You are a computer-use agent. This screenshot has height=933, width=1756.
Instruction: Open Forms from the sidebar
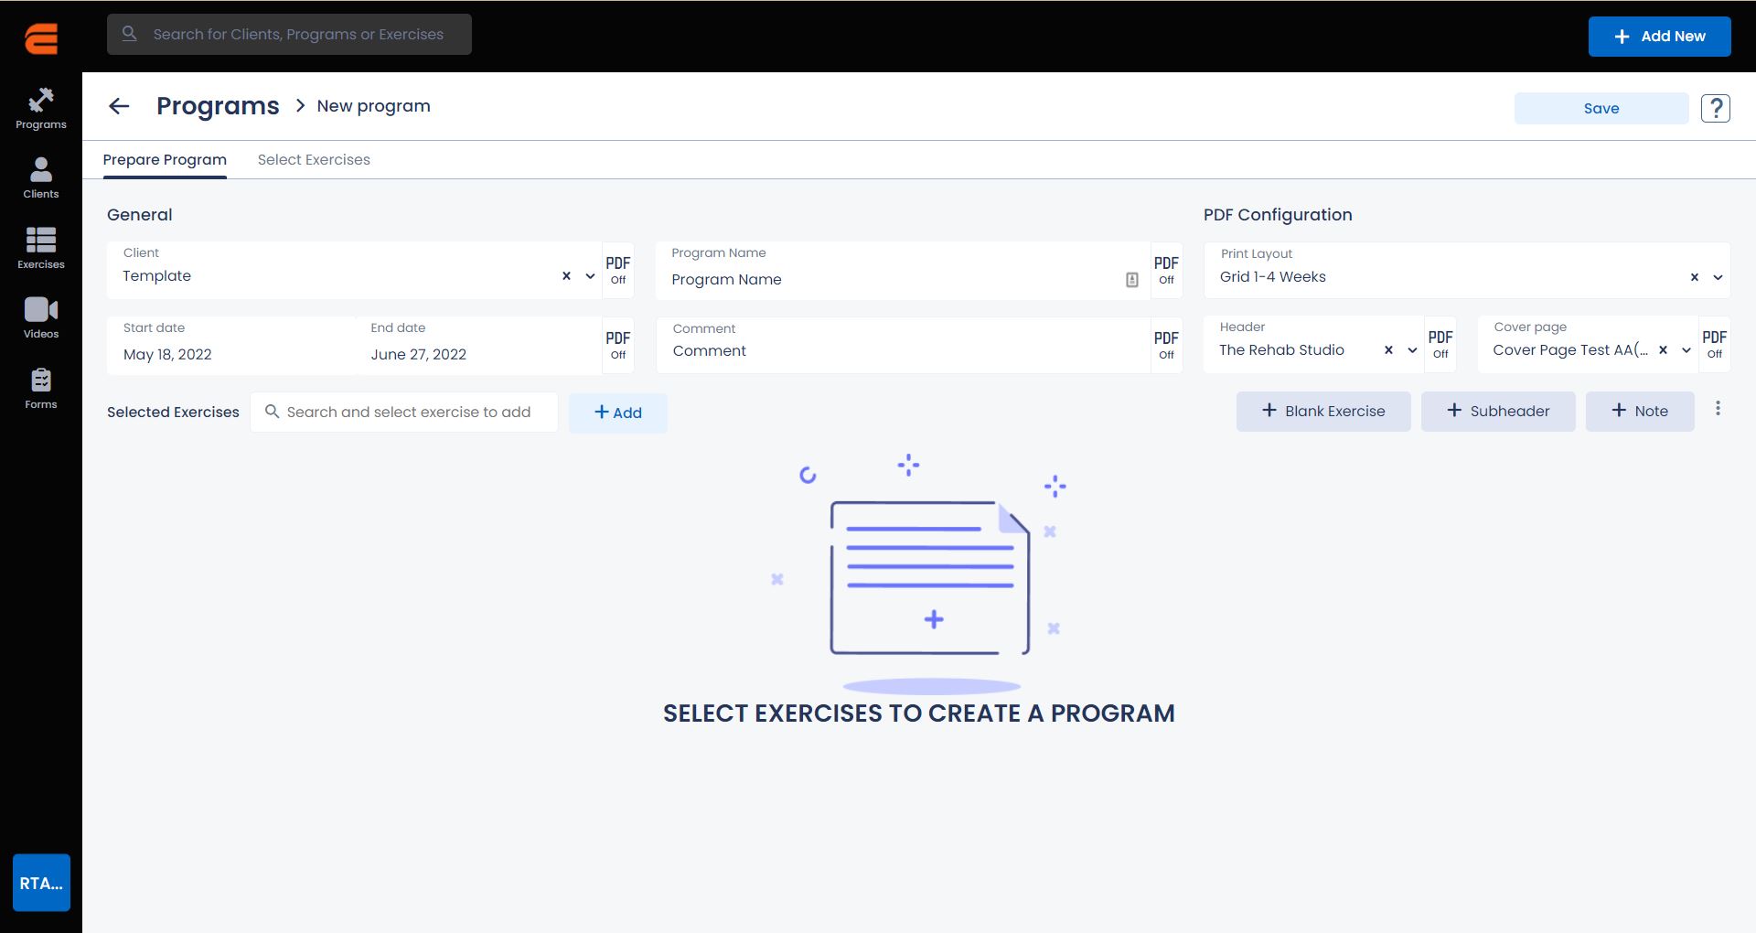(x=41, y=388)
